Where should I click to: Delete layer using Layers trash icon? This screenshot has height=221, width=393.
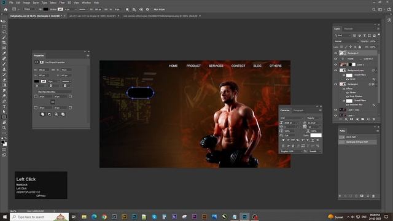[x=373, y=119]
